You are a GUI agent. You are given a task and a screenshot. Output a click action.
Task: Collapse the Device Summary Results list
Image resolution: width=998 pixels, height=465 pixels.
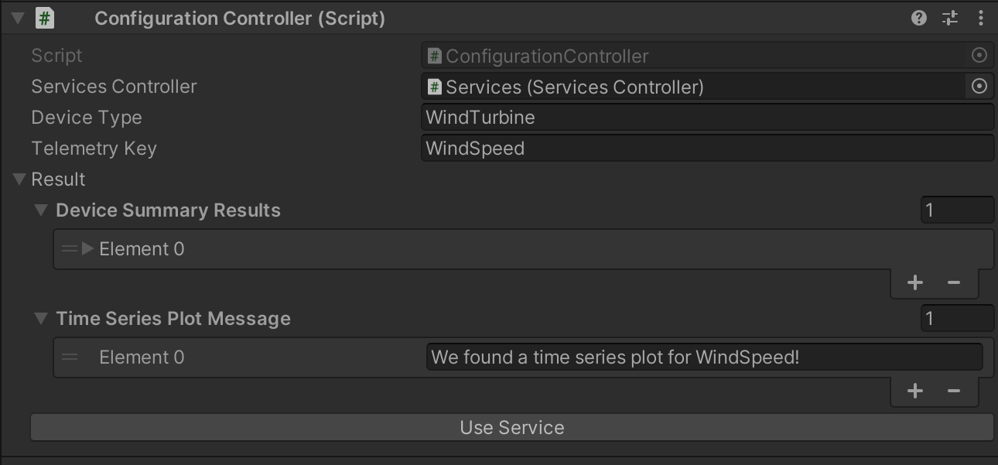pos(41,210)
